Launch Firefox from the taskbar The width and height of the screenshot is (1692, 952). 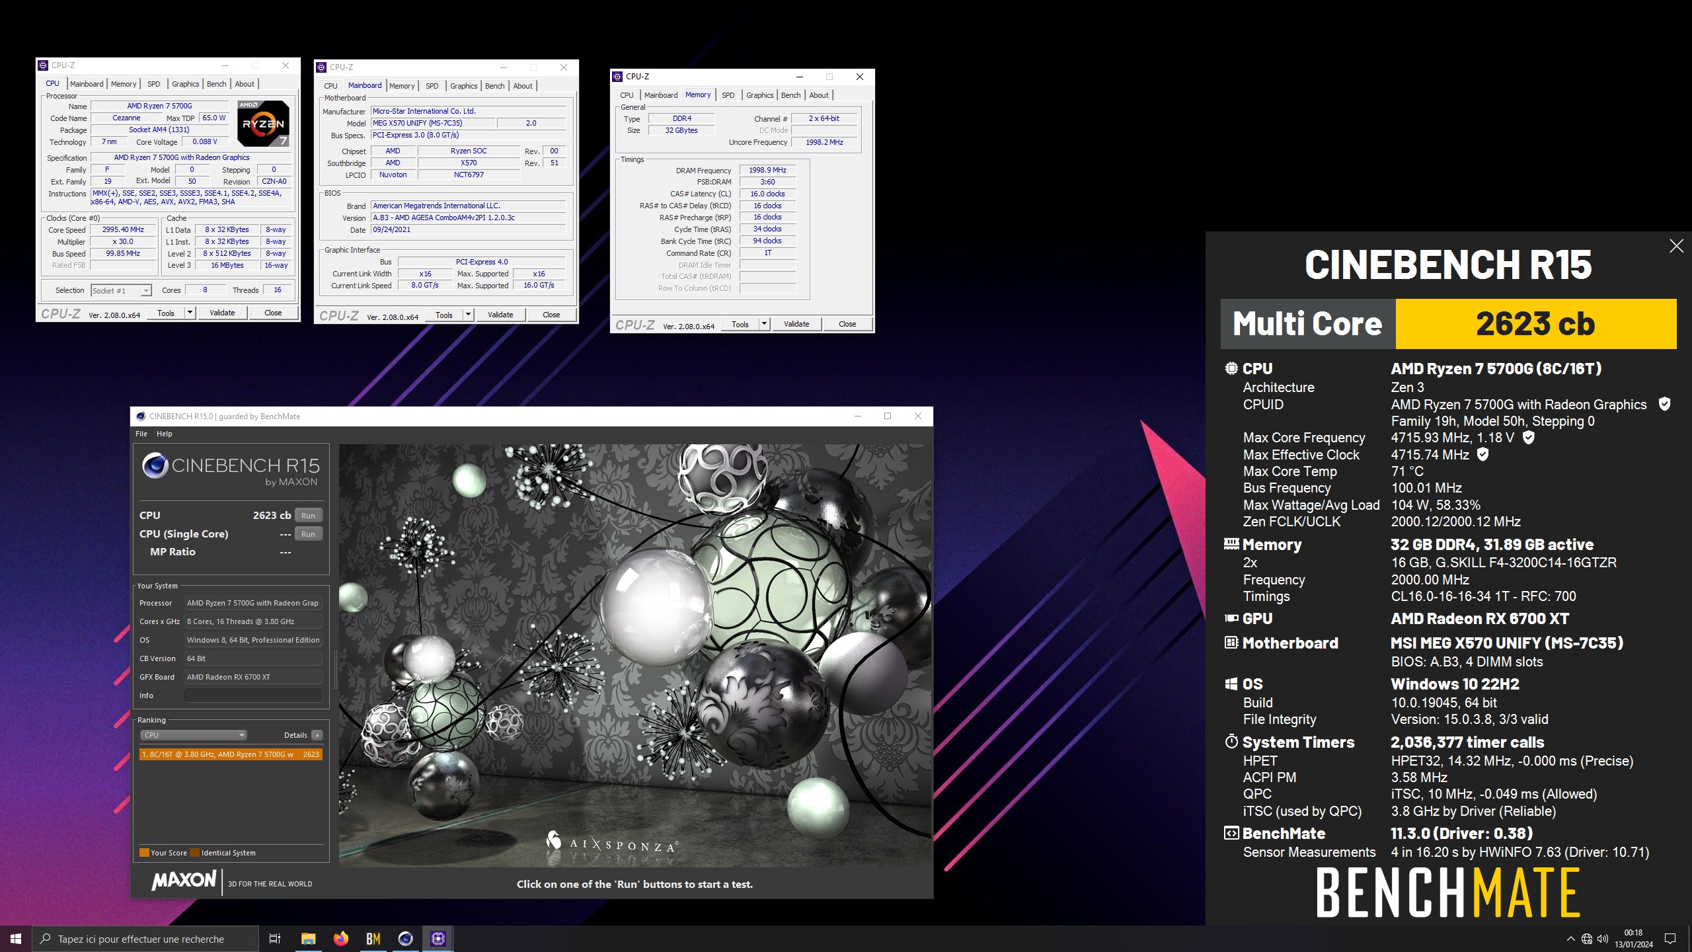(340, 939)
